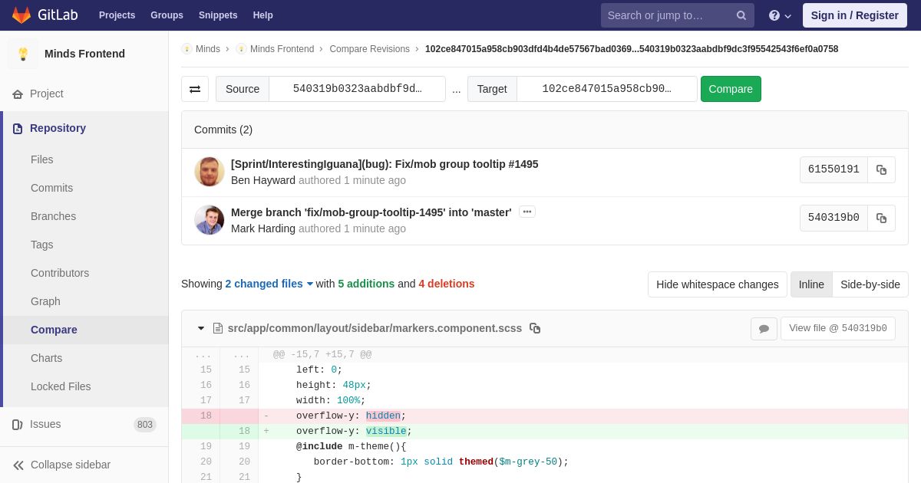The height and width of the screenshot is (483, 921).
Task: Open Files in the Repository menu
Action: pyautogui.click(x=42, y=159)
